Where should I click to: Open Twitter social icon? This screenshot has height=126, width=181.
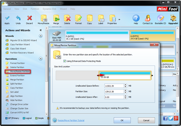click(x=171, y=118)
